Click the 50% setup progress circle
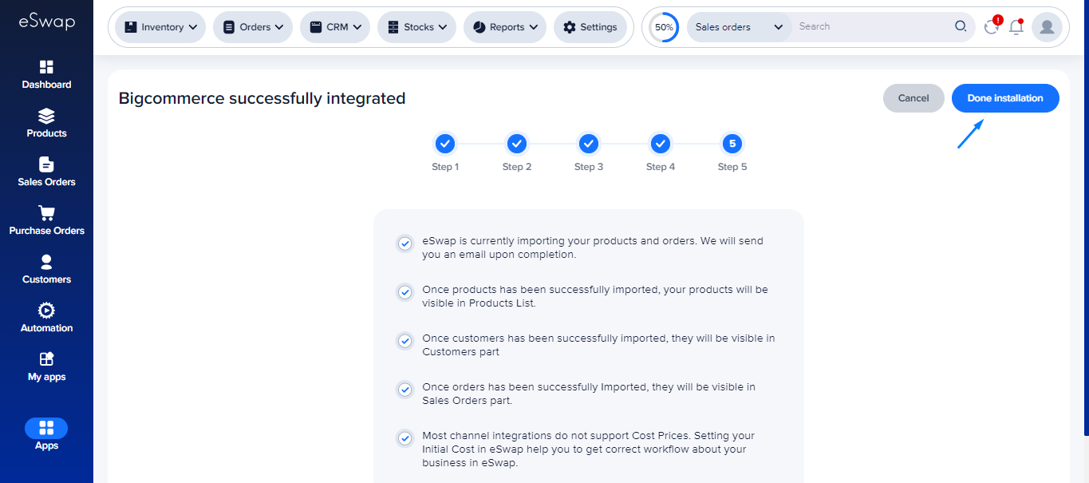This screenshot has width=1089, height=483. (663, 27)
